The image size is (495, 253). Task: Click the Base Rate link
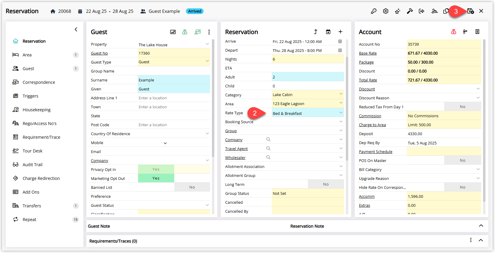[368, 53]
